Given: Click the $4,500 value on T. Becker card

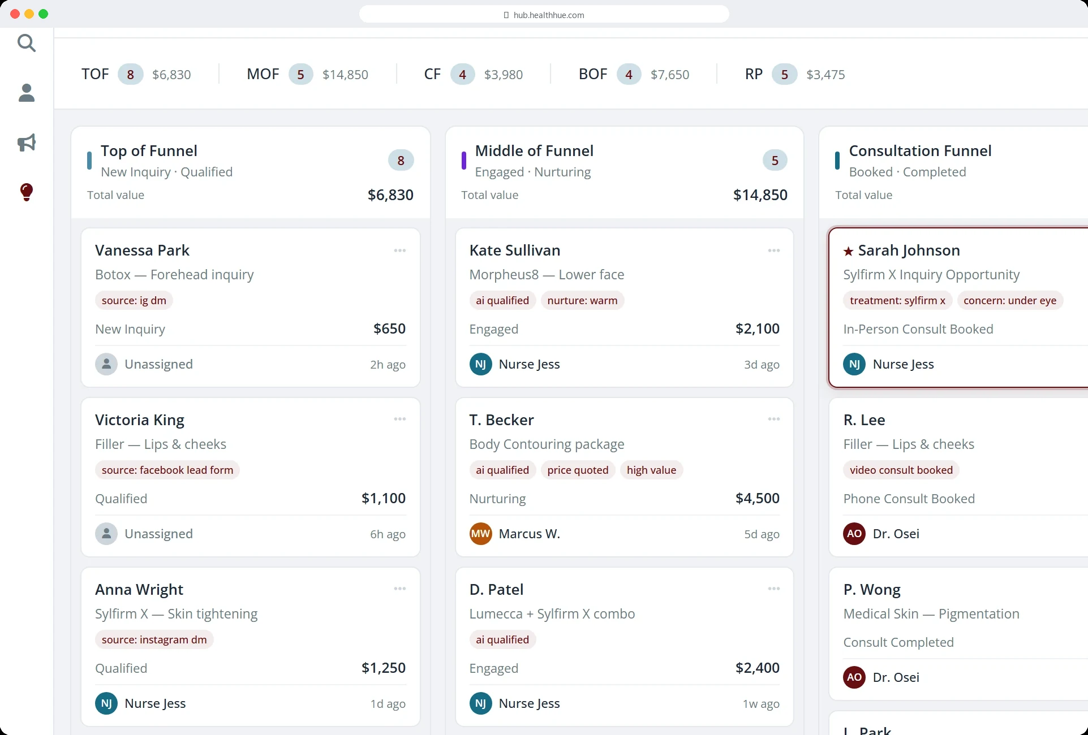Looking at the screenshot, I should [757, 498].
